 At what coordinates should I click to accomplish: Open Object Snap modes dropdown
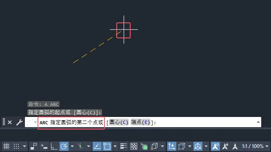[x=115, y=146]
